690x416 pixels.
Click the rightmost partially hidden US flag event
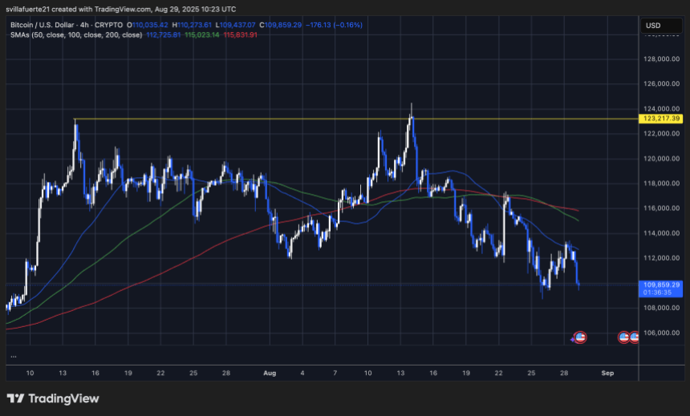634,338
